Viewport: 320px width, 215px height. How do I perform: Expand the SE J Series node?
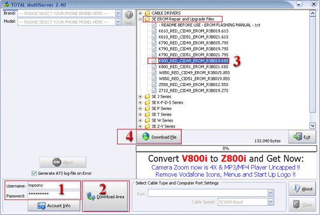[x=140, y=97]
